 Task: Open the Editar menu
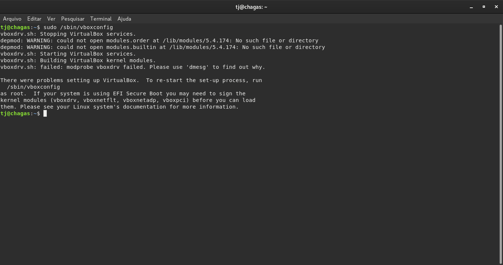click(34, 19)
